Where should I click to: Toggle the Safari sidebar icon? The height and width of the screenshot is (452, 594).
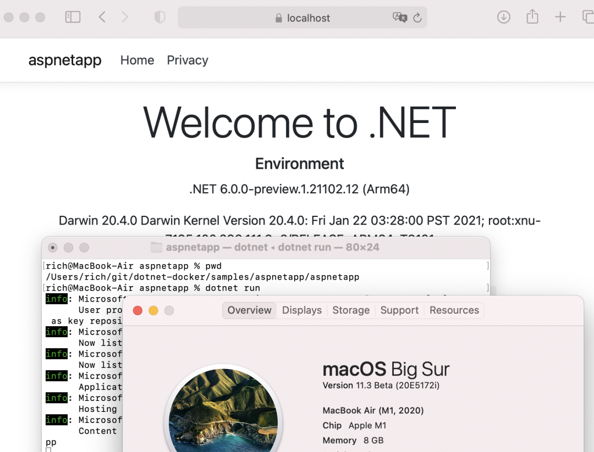point(73,17)
